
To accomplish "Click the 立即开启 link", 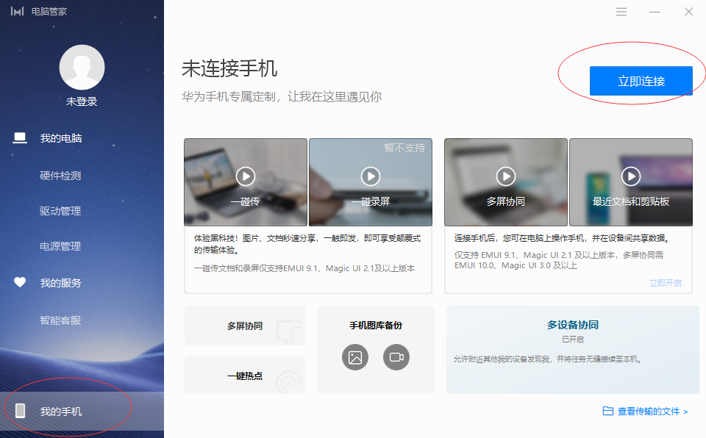I will coord(665,283).
